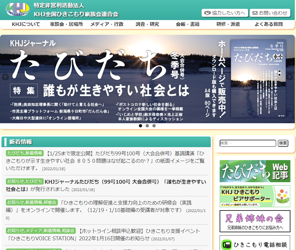Click the たびだち journal cover image
296x250 pixels.
258,78
